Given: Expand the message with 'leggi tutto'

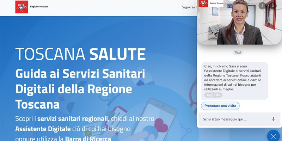Looking at the screenshot, I should click(x=213, y=95).
